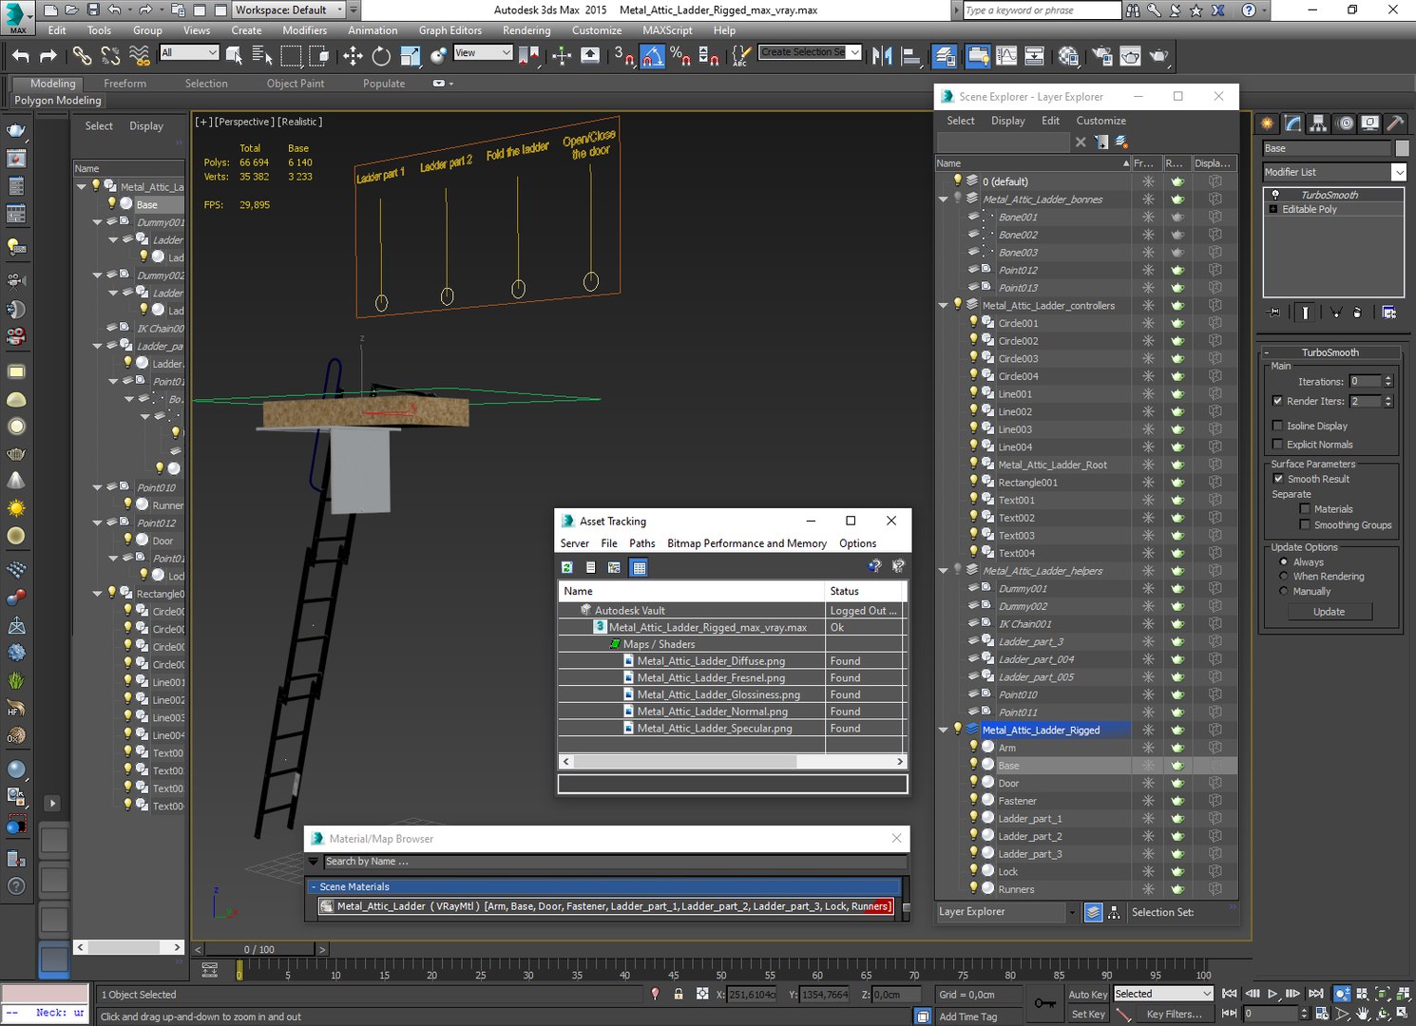Open the Time Configuration icon

pyautogui.click(x=1323, y=1015)
